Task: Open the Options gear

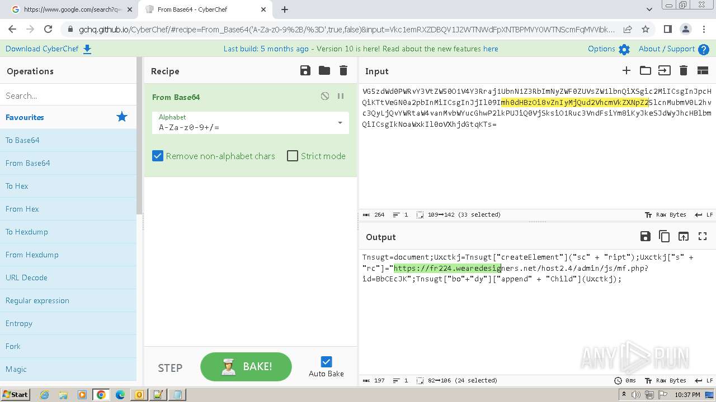Action: pos(624,49)
